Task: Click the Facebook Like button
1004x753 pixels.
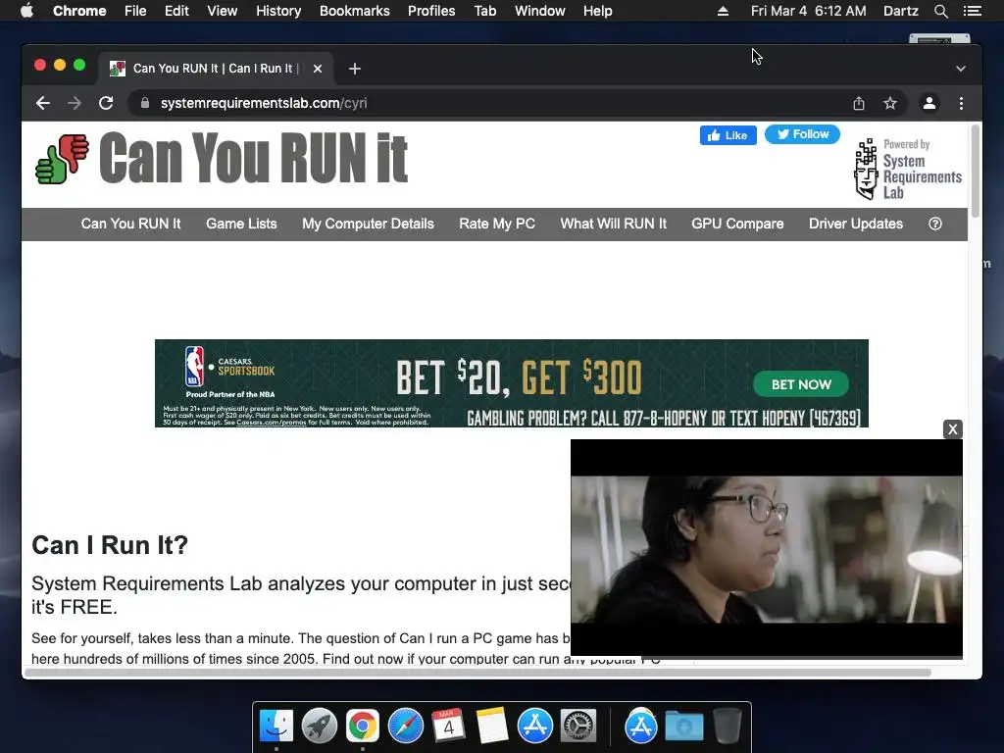Action: tap(728, 135)
